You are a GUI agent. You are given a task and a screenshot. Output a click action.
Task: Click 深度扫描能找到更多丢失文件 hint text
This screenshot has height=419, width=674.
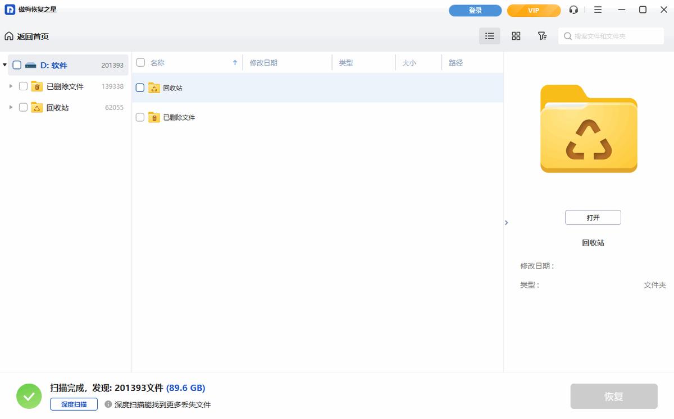pyautogui.click(x=163, y=404)
